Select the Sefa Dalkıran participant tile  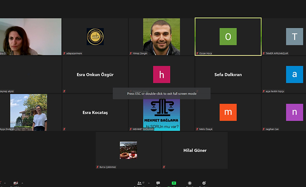click(228, 75)
